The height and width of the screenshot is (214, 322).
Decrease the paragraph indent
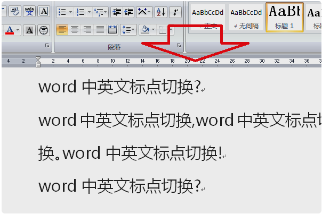117,12
